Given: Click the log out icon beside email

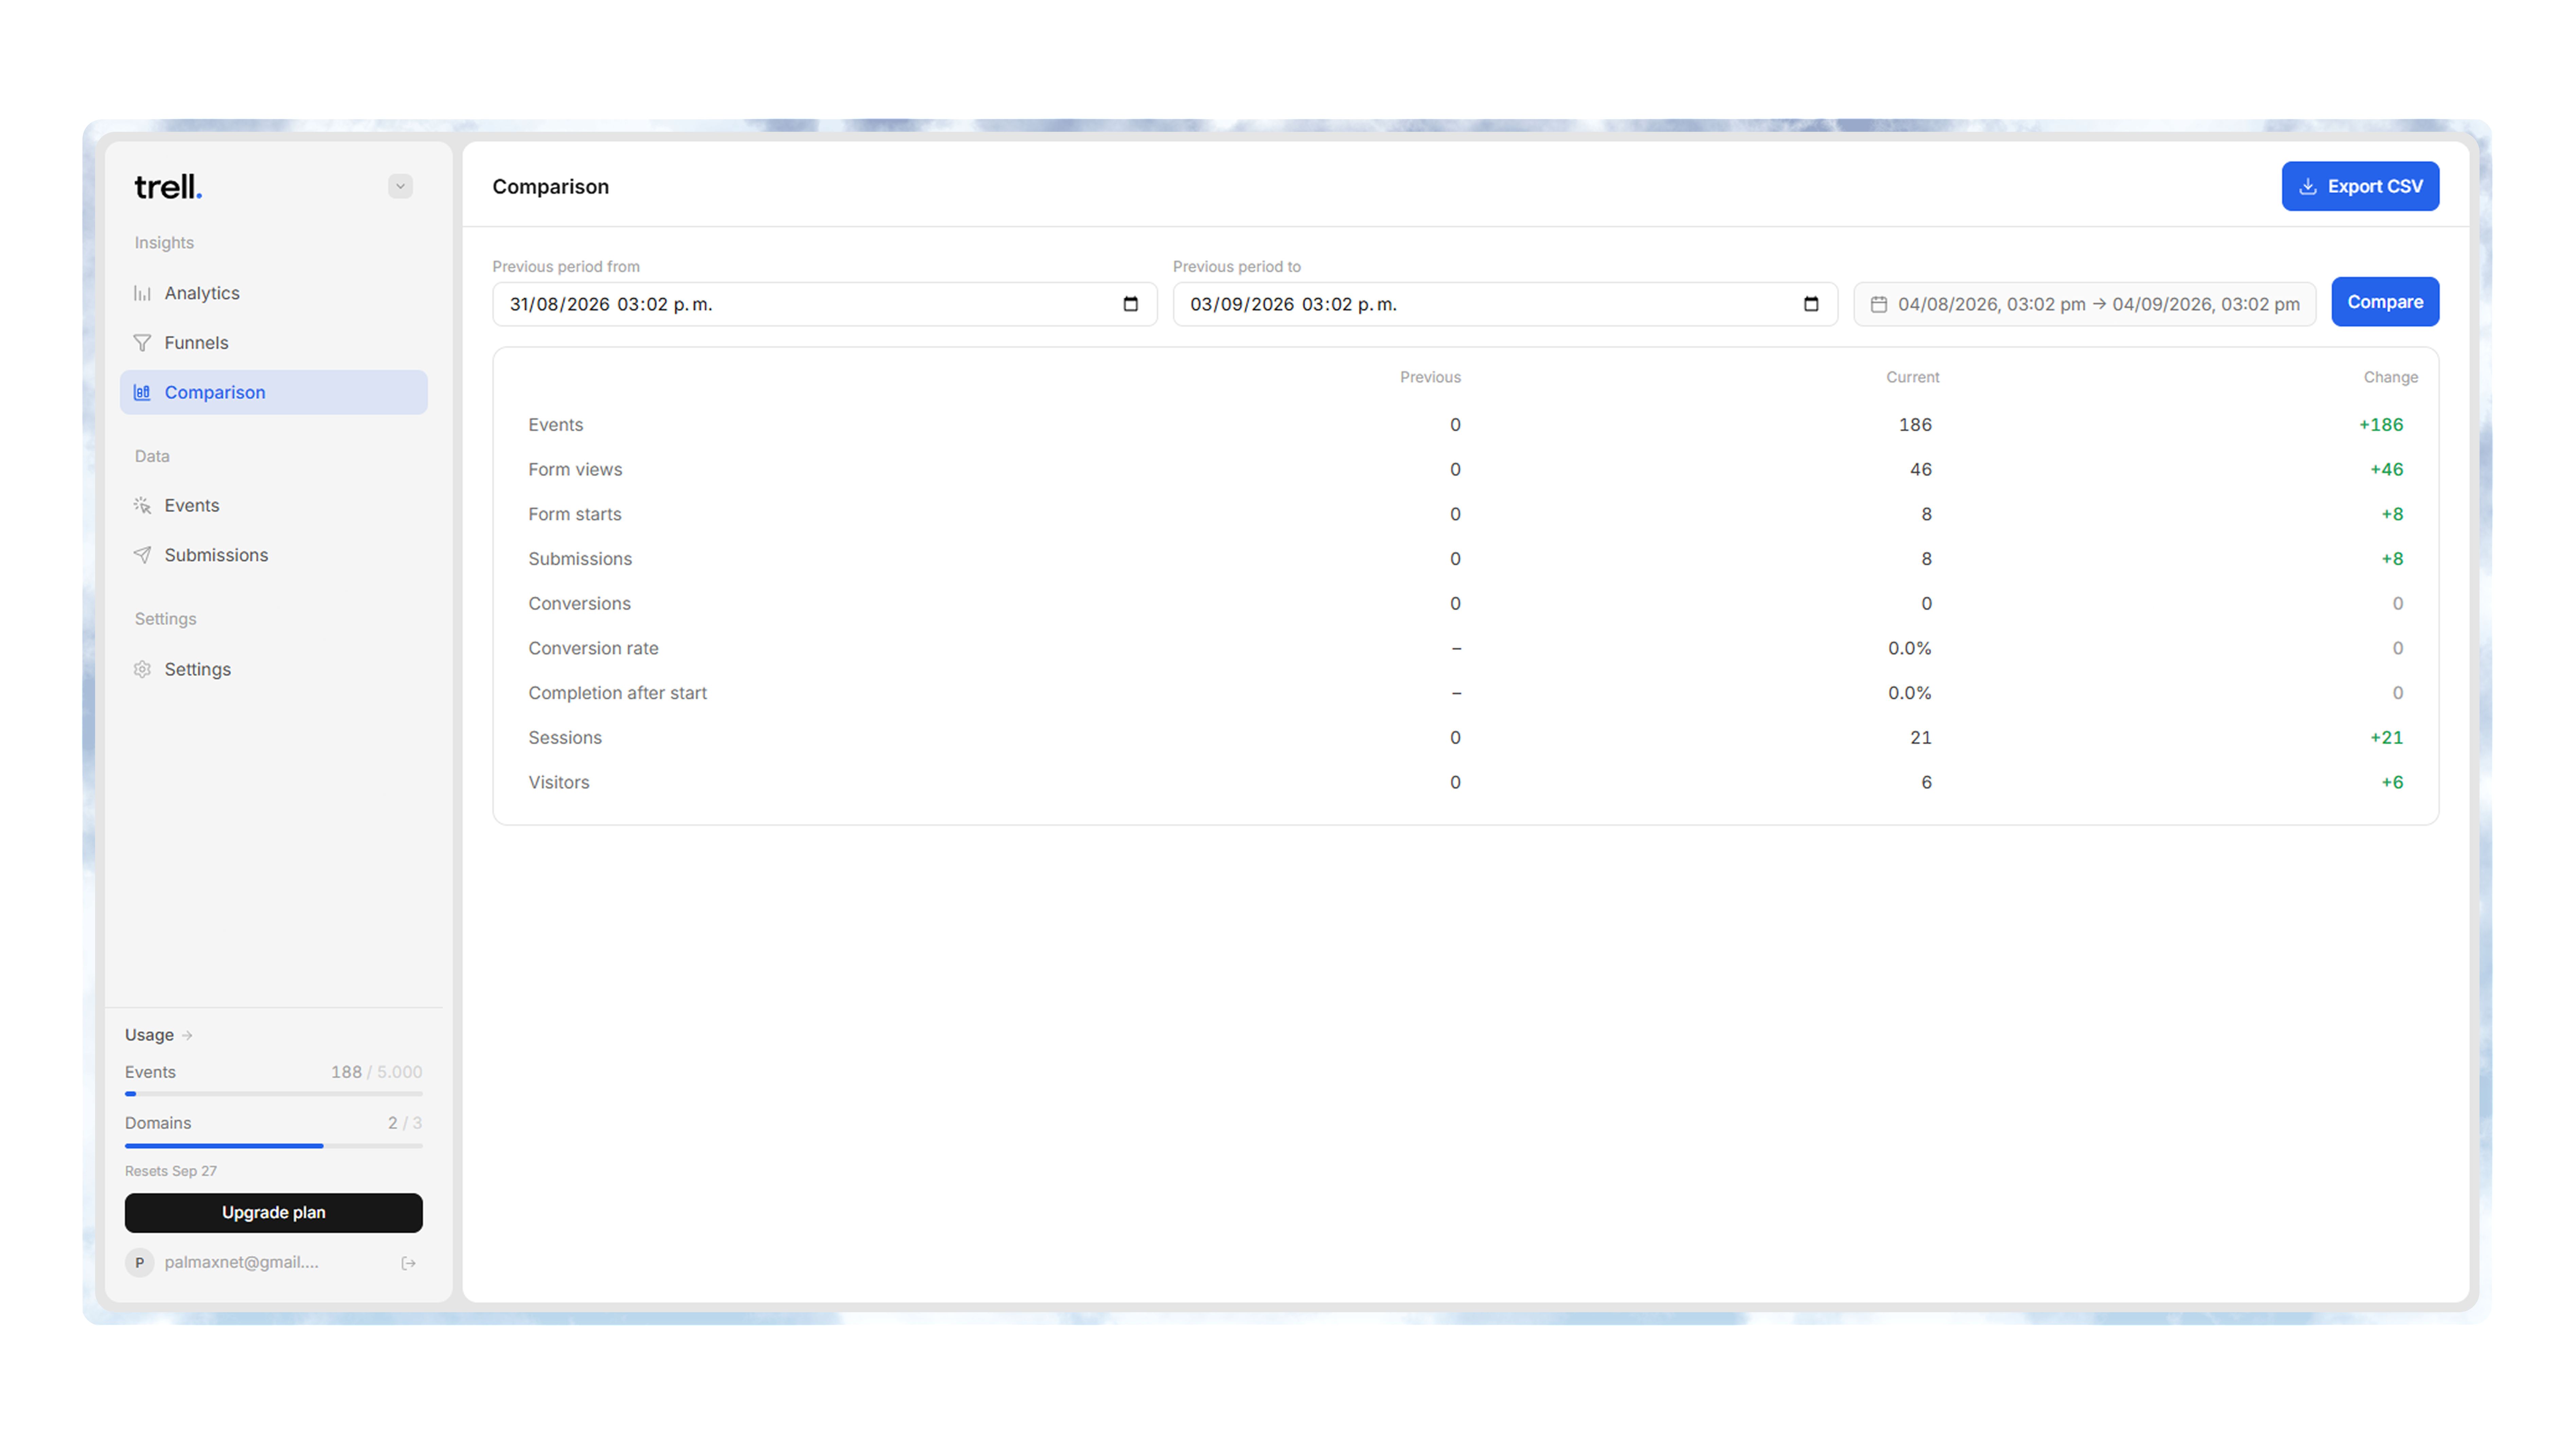Looking at the screenshot, I should [x=408, y=1263].
